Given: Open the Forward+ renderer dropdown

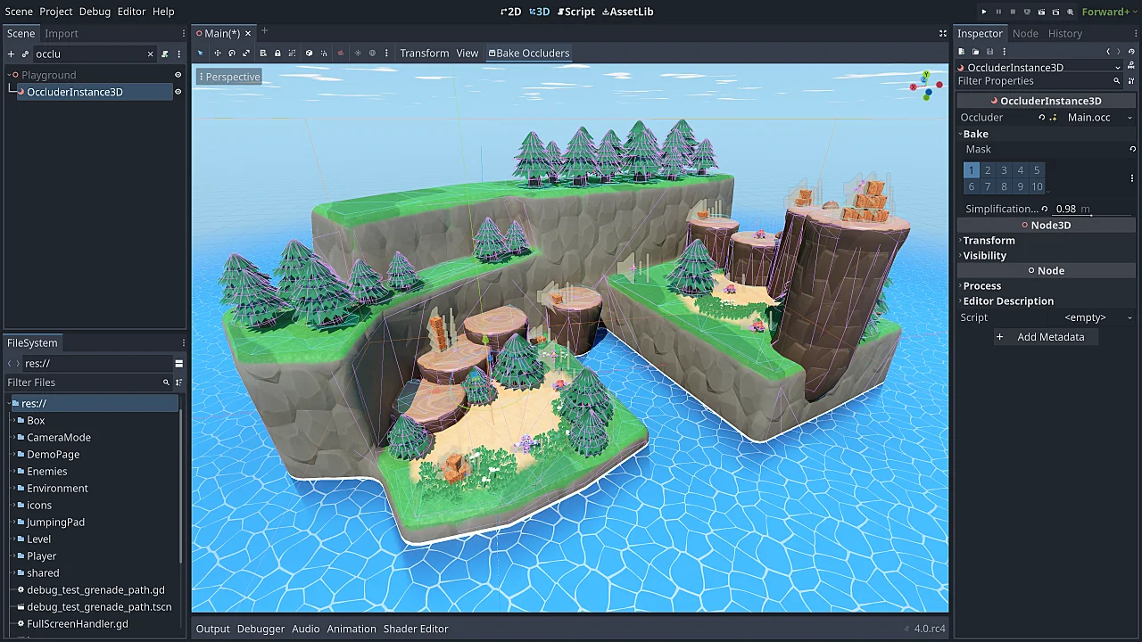Looking at the screenshot, I should (x=1106, y=12).
